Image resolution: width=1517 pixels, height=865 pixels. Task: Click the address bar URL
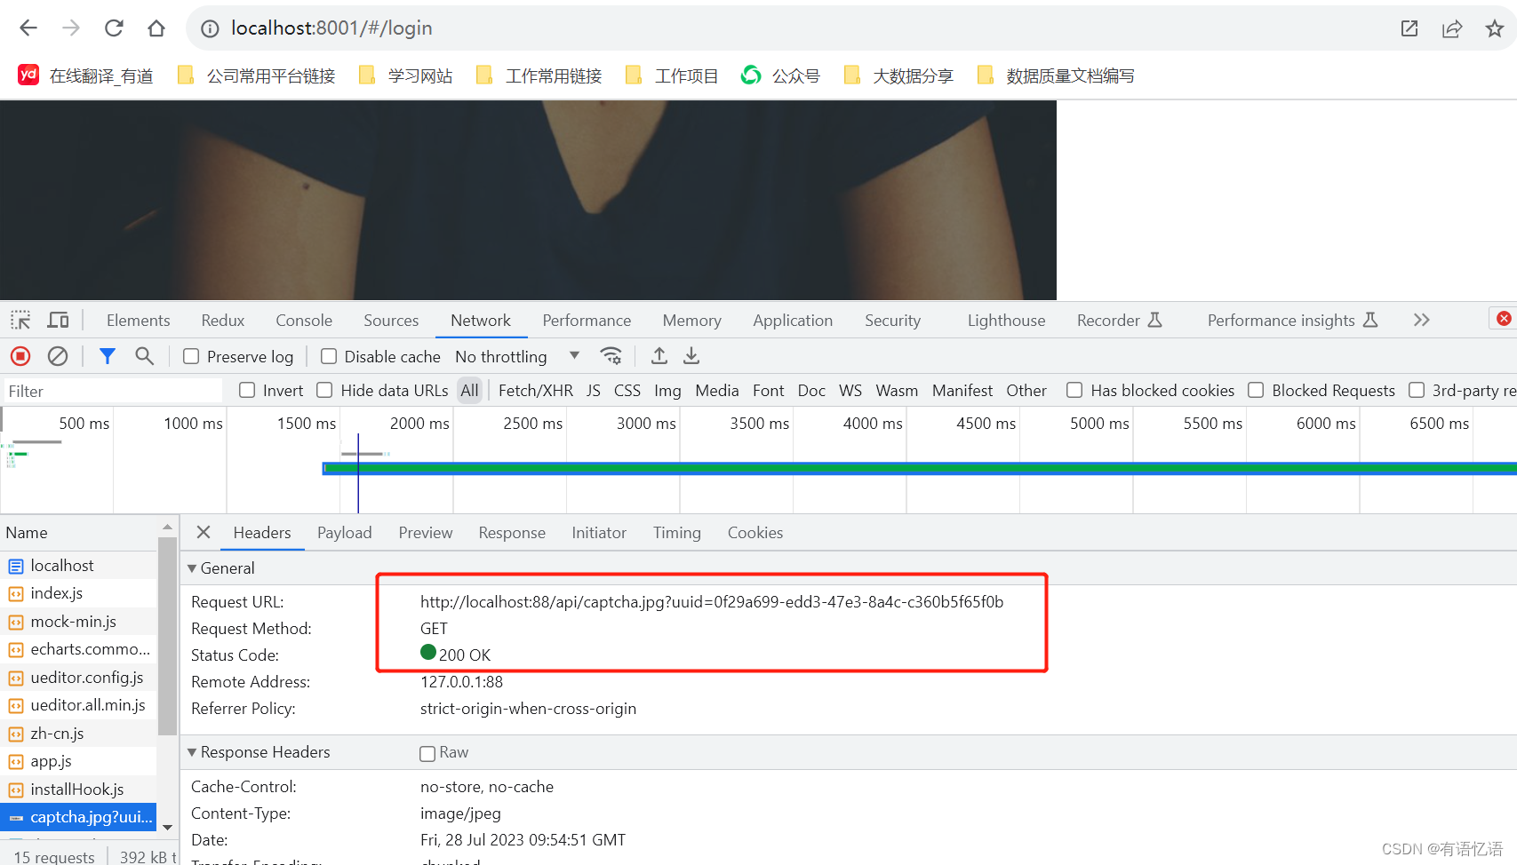click(x=331, y=28)
